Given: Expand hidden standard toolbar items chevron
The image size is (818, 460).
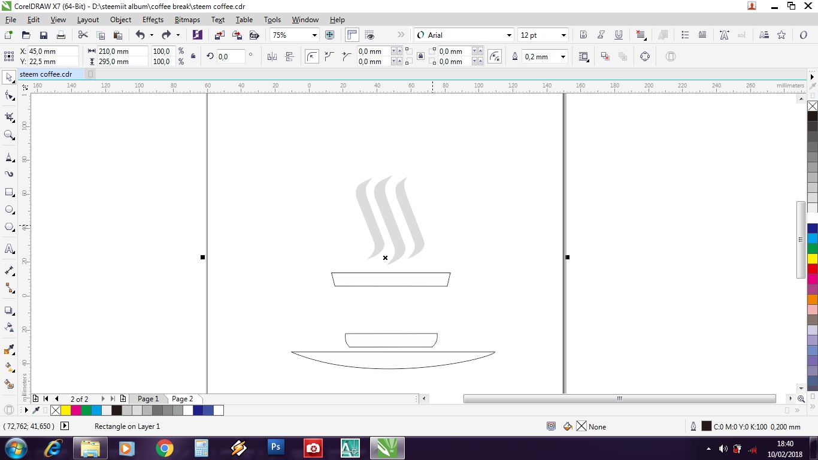Looking at the screenshot, I should (x=401, y=35).
